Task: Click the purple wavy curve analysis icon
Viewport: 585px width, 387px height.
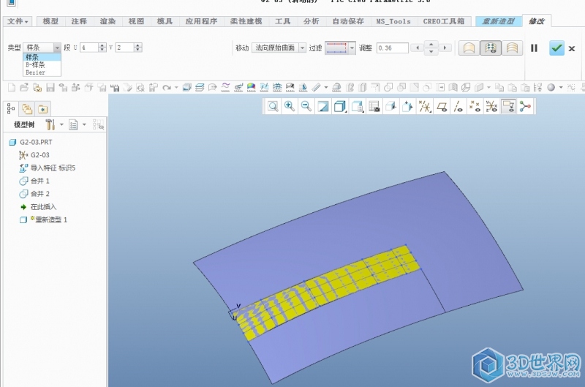Action: [225, 87]
